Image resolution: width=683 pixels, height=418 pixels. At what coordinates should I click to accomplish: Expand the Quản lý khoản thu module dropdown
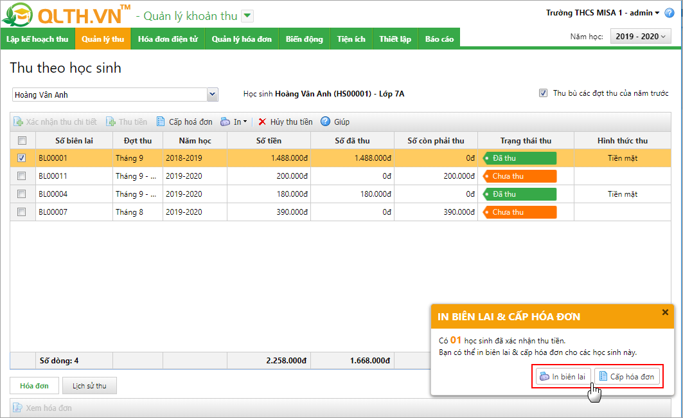coord(247,16)
